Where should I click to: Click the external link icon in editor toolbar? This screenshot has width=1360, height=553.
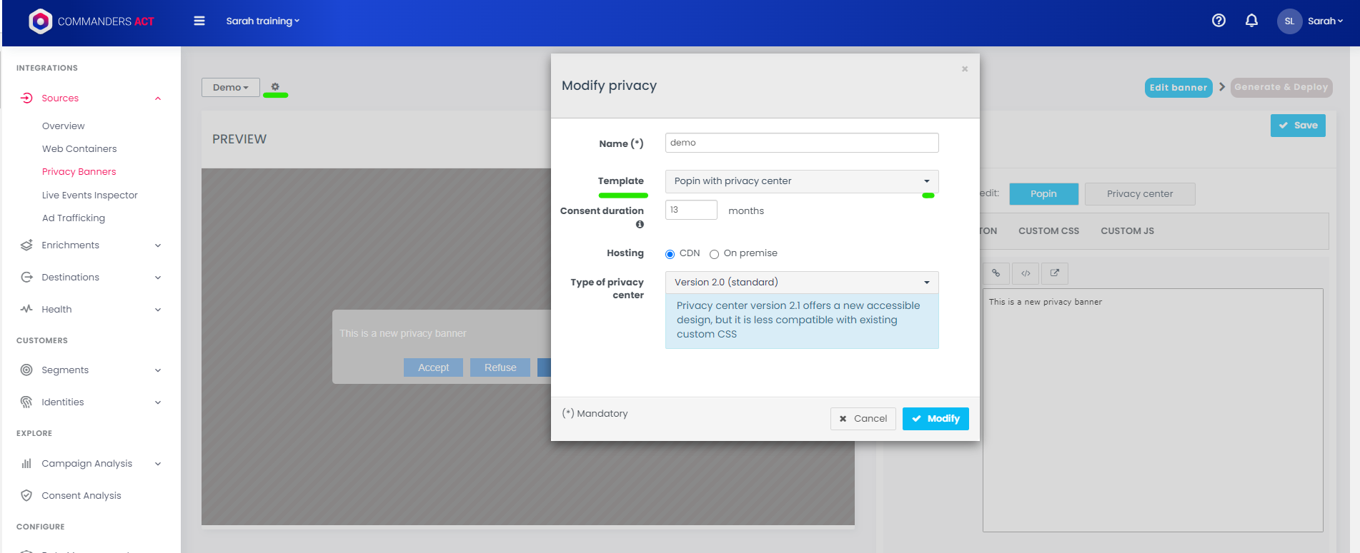click(x=1054, y=273)
